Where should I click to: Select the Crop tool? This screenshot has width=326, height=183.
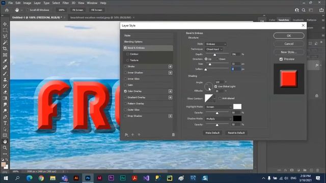5,49
